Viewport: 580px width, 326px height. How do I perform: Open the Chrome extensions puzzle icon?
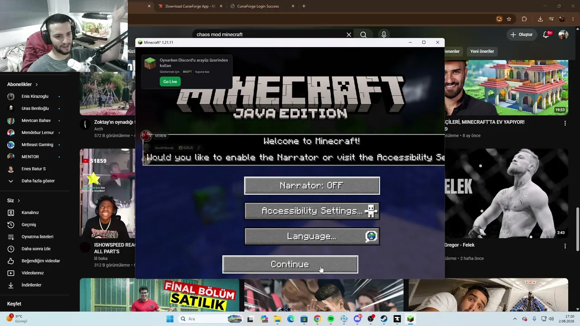(524, 19)
